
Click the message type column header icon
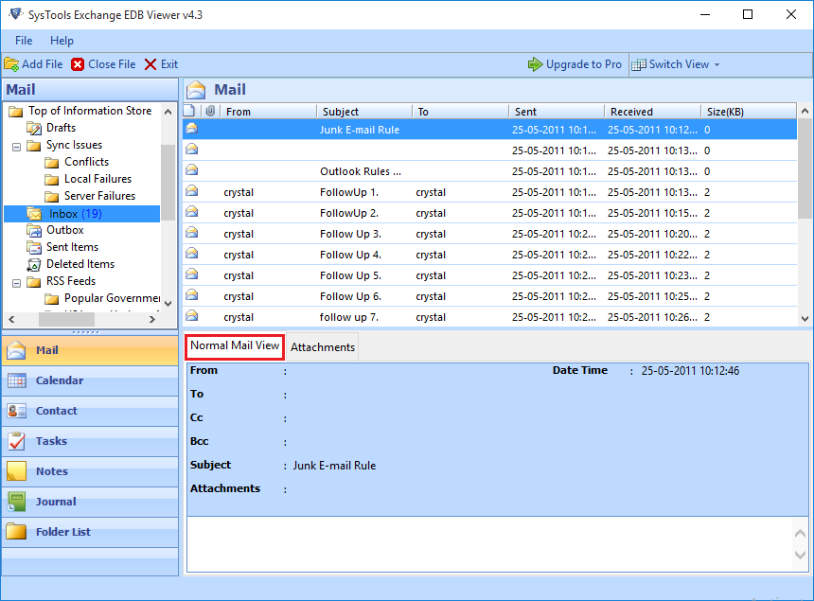tap(189, 111)
